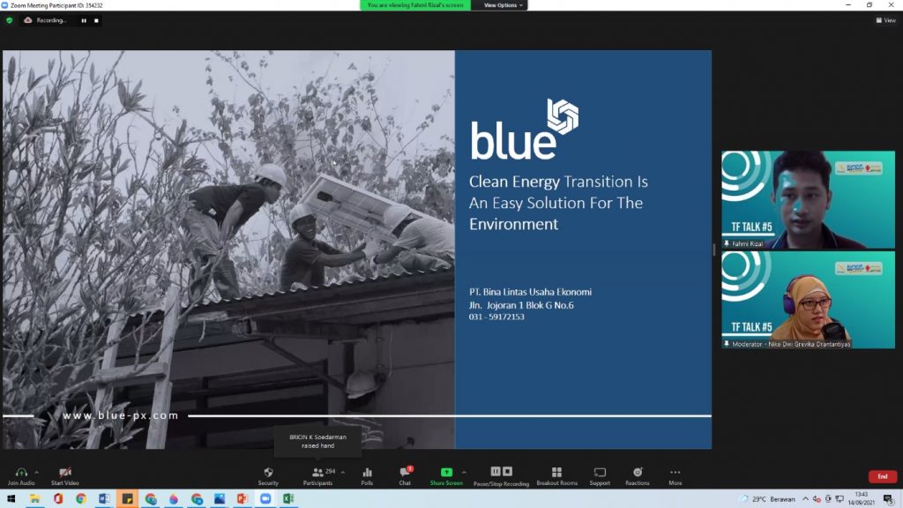The height and width of the screenshot is (508, 903).
Task: Click the Start Video camera icon
Action: click(x=65, y=473)
